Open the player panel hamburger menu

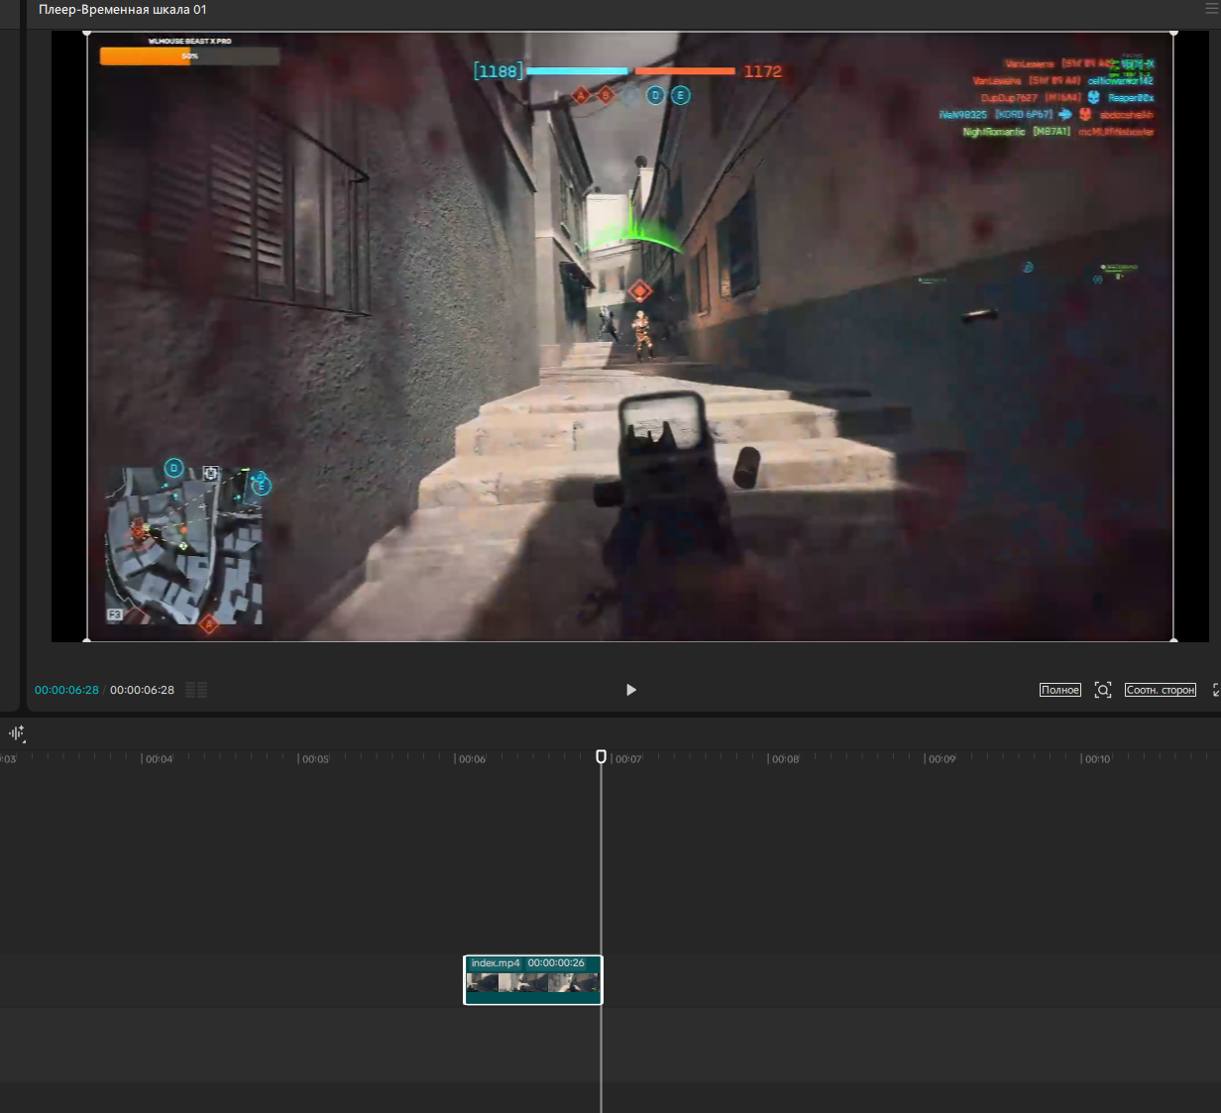pos(1211,9)
